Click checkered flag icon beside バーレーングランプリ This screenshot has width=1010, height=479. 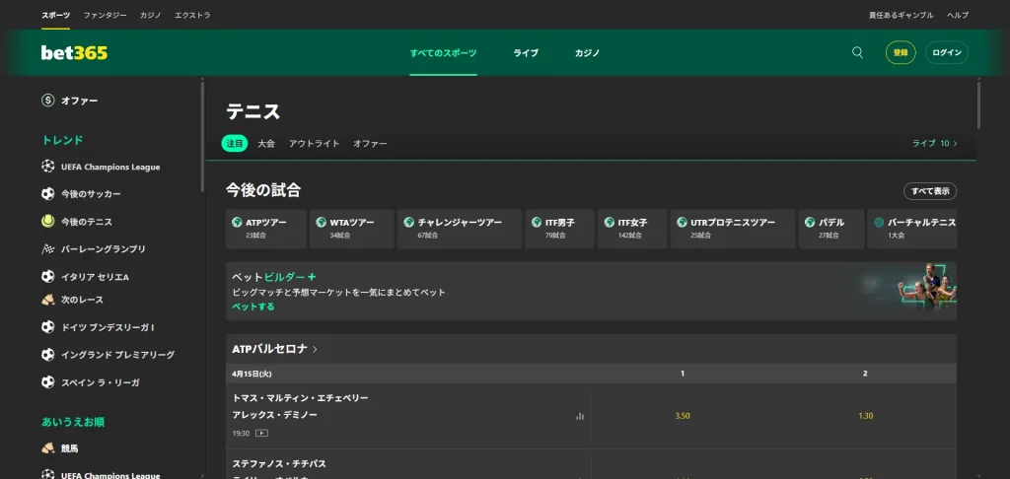coord(47,249)
